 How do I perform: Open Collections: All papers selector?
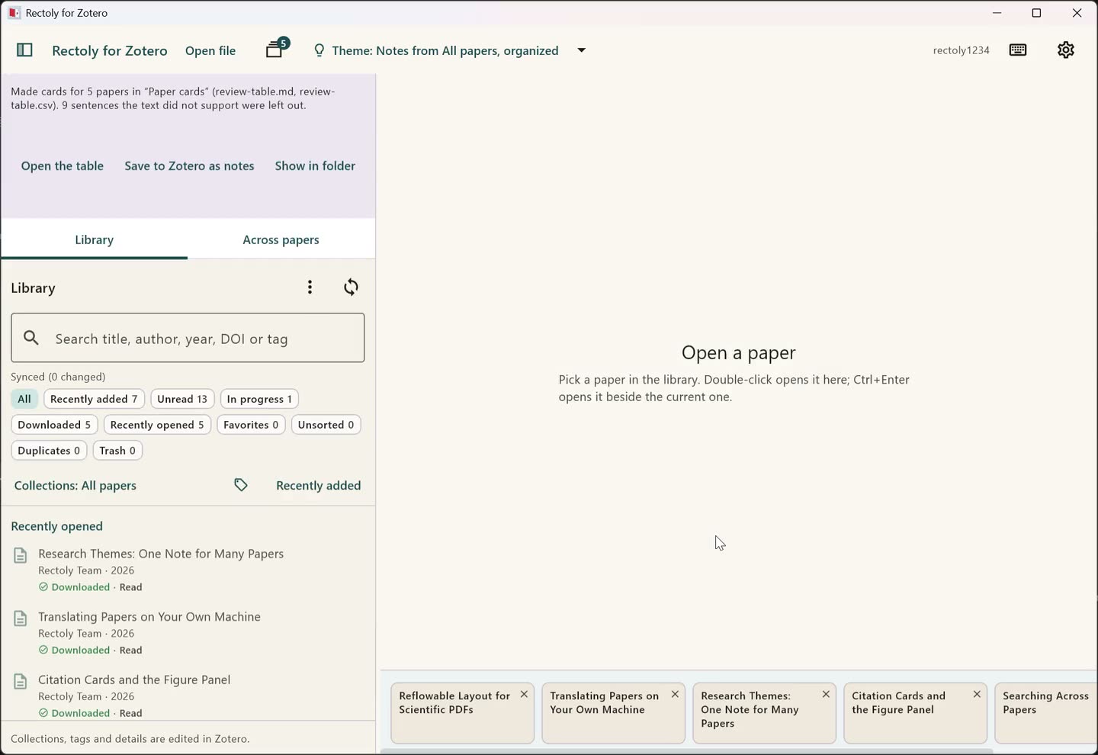pos(75,486)
